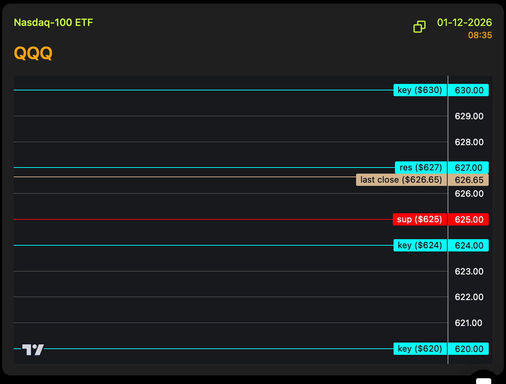
Task: Select the key ($624) level label
Action: 420,245
